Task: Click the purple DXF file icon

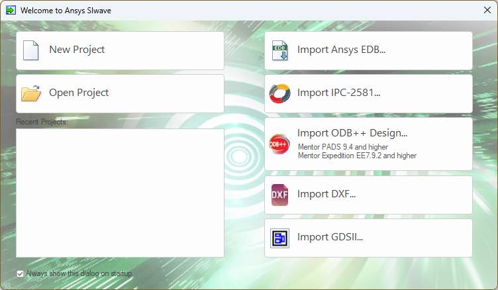Action: click(x=279, y=195)
